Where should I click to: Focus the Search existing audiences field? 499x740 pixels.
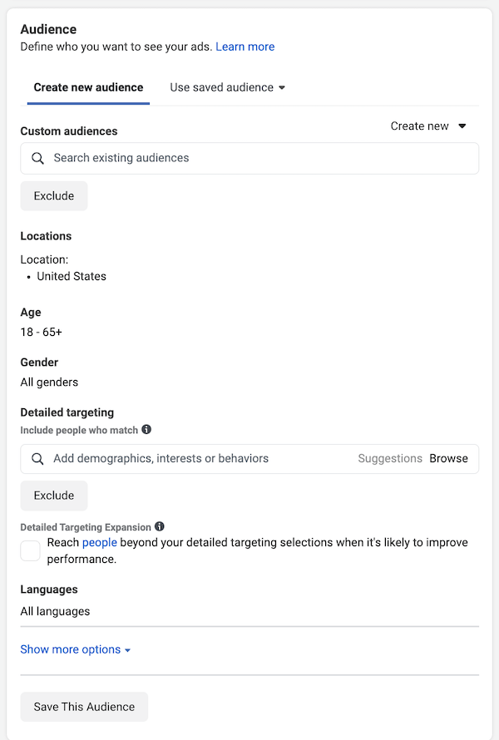tap(249, 158)
